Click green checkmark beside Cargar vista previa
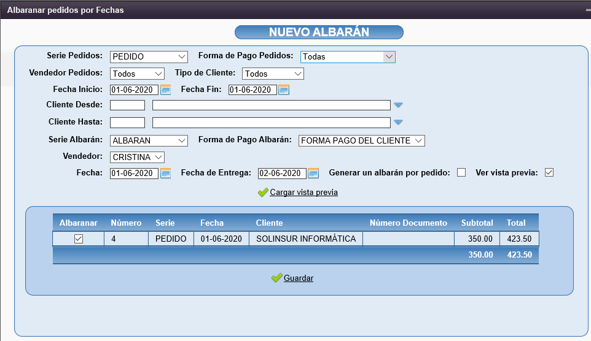The image size is (591, 341). [x=263, y=193]
